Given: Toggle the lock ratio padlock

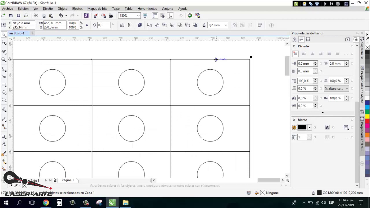Looking at the screenshot, I should (x=87, y=25).
